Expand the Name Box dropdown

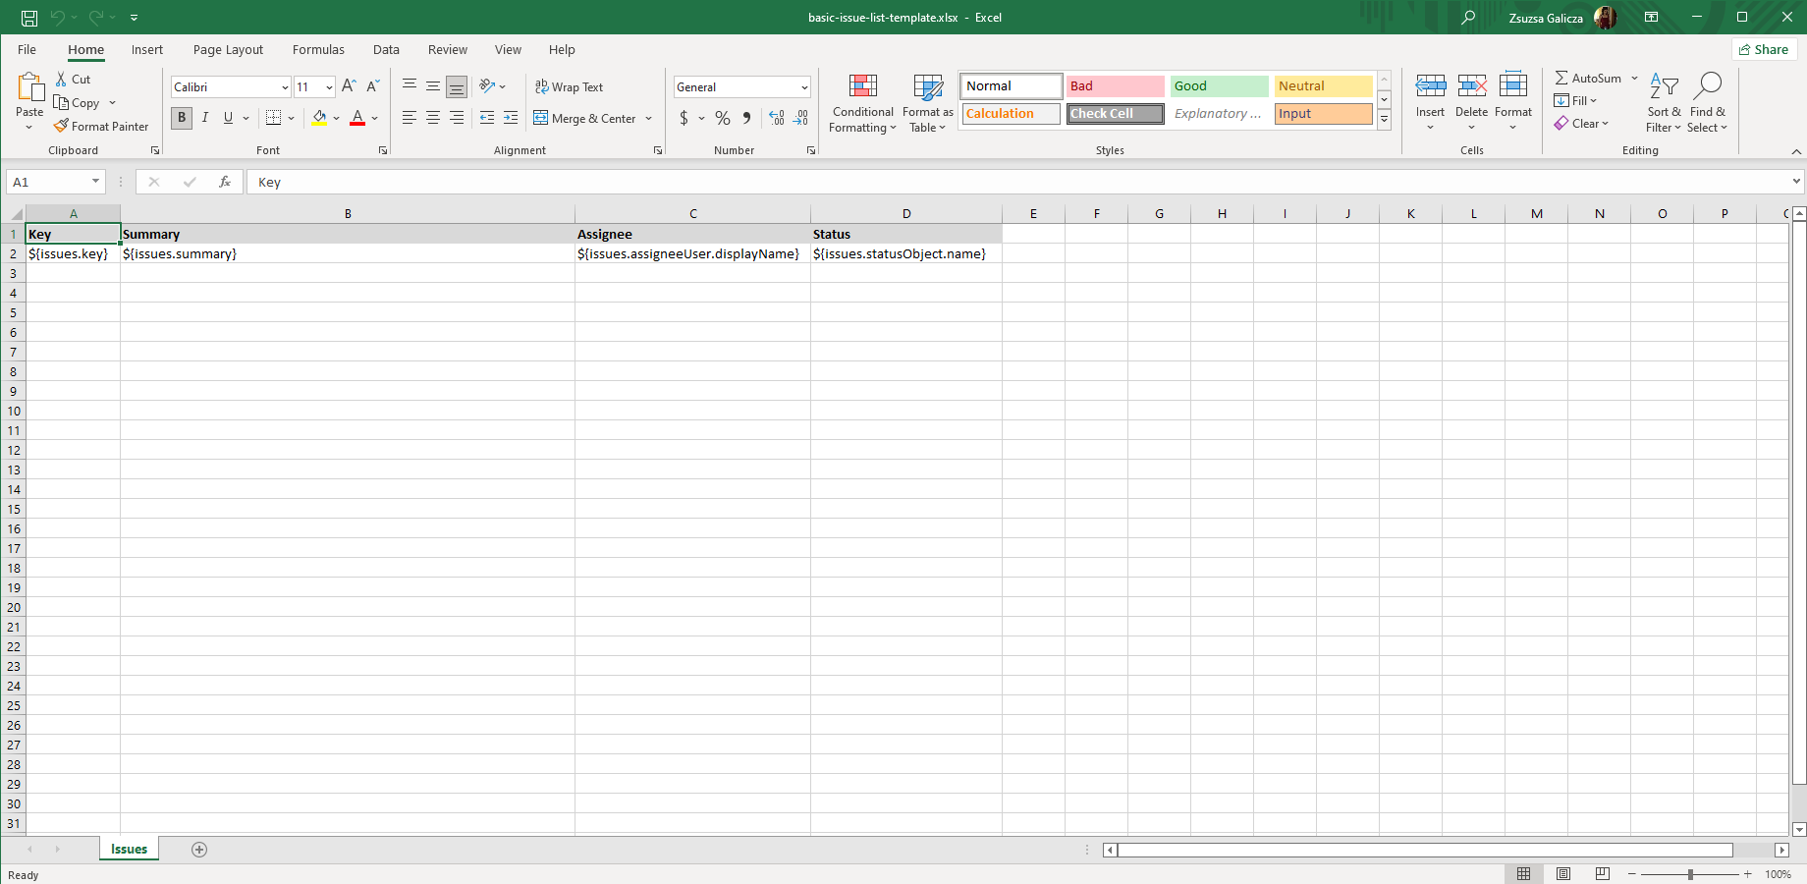tap(95, 182)
